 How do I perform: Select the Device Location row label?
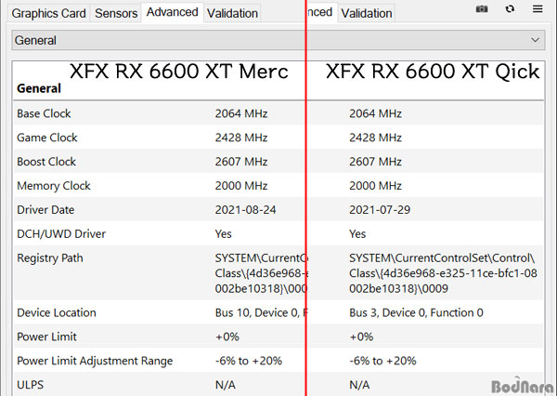coord(57,312)
